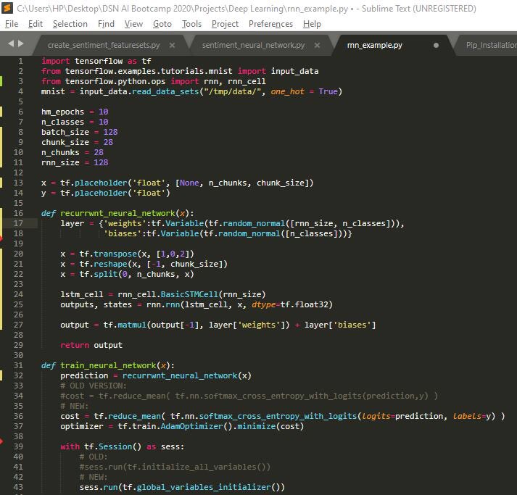Click the unsaved dot on rnn_example.py tab

[x=436, y=45]
